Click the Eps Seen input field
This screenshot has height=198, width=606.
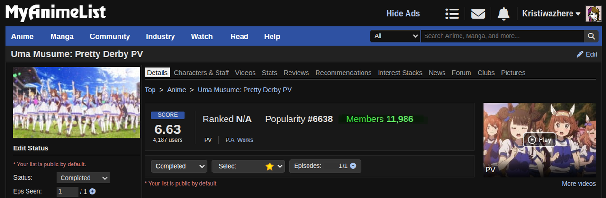point(67,191)
